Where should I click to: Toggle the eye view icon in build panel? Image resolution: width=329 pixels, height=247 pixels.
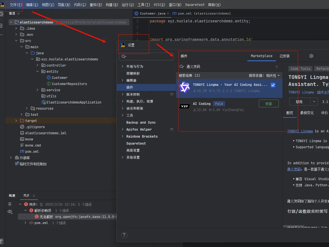click(x=10, y=211)
